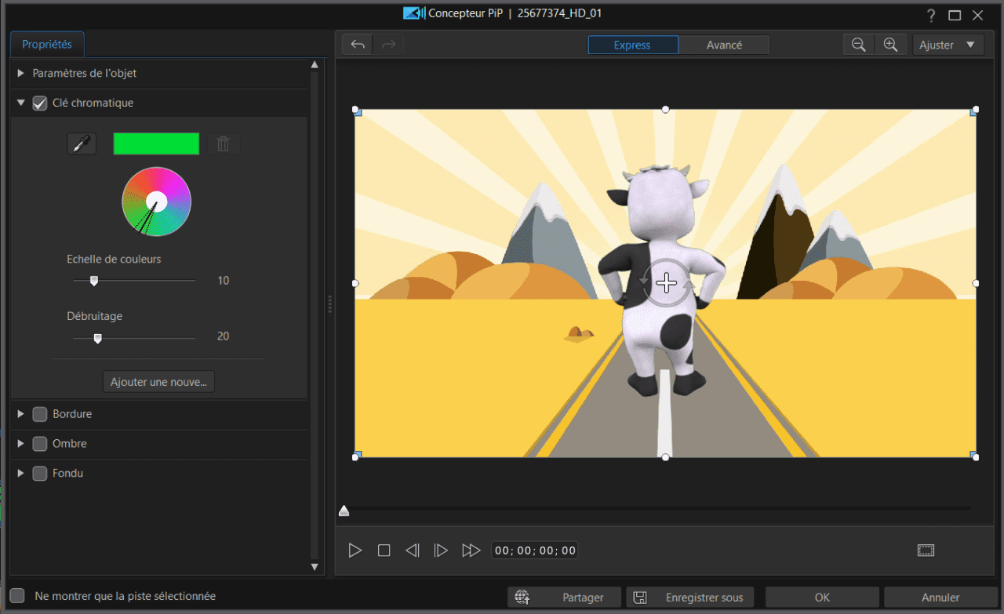This screenshot has width=1004, height=614.
Task: Select the eyedropper color picker tool
Action: coord(82,144)
